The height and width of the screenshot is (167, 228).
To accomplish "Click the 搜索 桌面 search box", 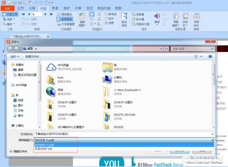I will coord(193,49).
